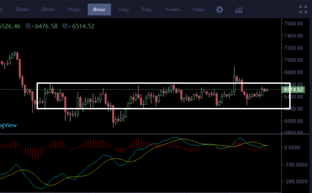Choose the 1mon interval
The height and width of the screenshot is (193, 312).
pyautogui.click(x=198, y=9)
